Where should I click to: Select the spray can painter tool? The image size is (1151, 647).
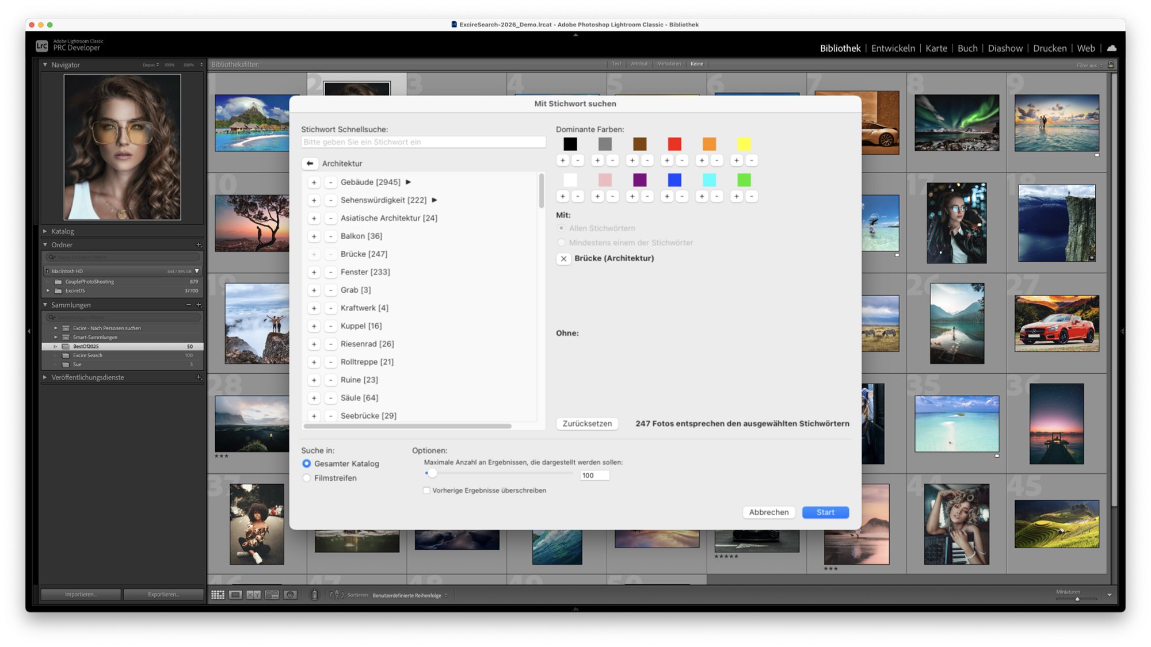314,595
